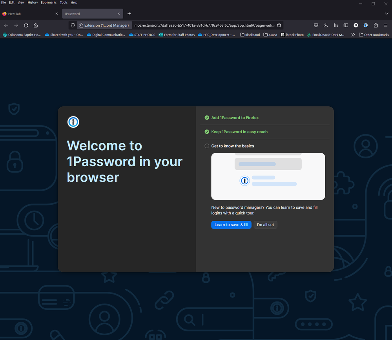Open the Extensions puzzle-piece menu
Image resolution: width=392 pixels, height=340 pixels.
click(x=376, y=25)
